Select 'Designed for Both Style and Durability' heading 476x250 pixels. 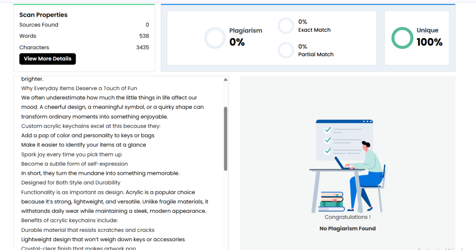(71, 183)
